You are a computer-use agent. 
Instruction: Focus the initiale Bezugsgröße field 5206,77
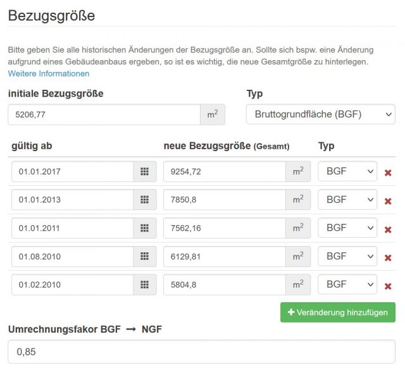[104, 114]
